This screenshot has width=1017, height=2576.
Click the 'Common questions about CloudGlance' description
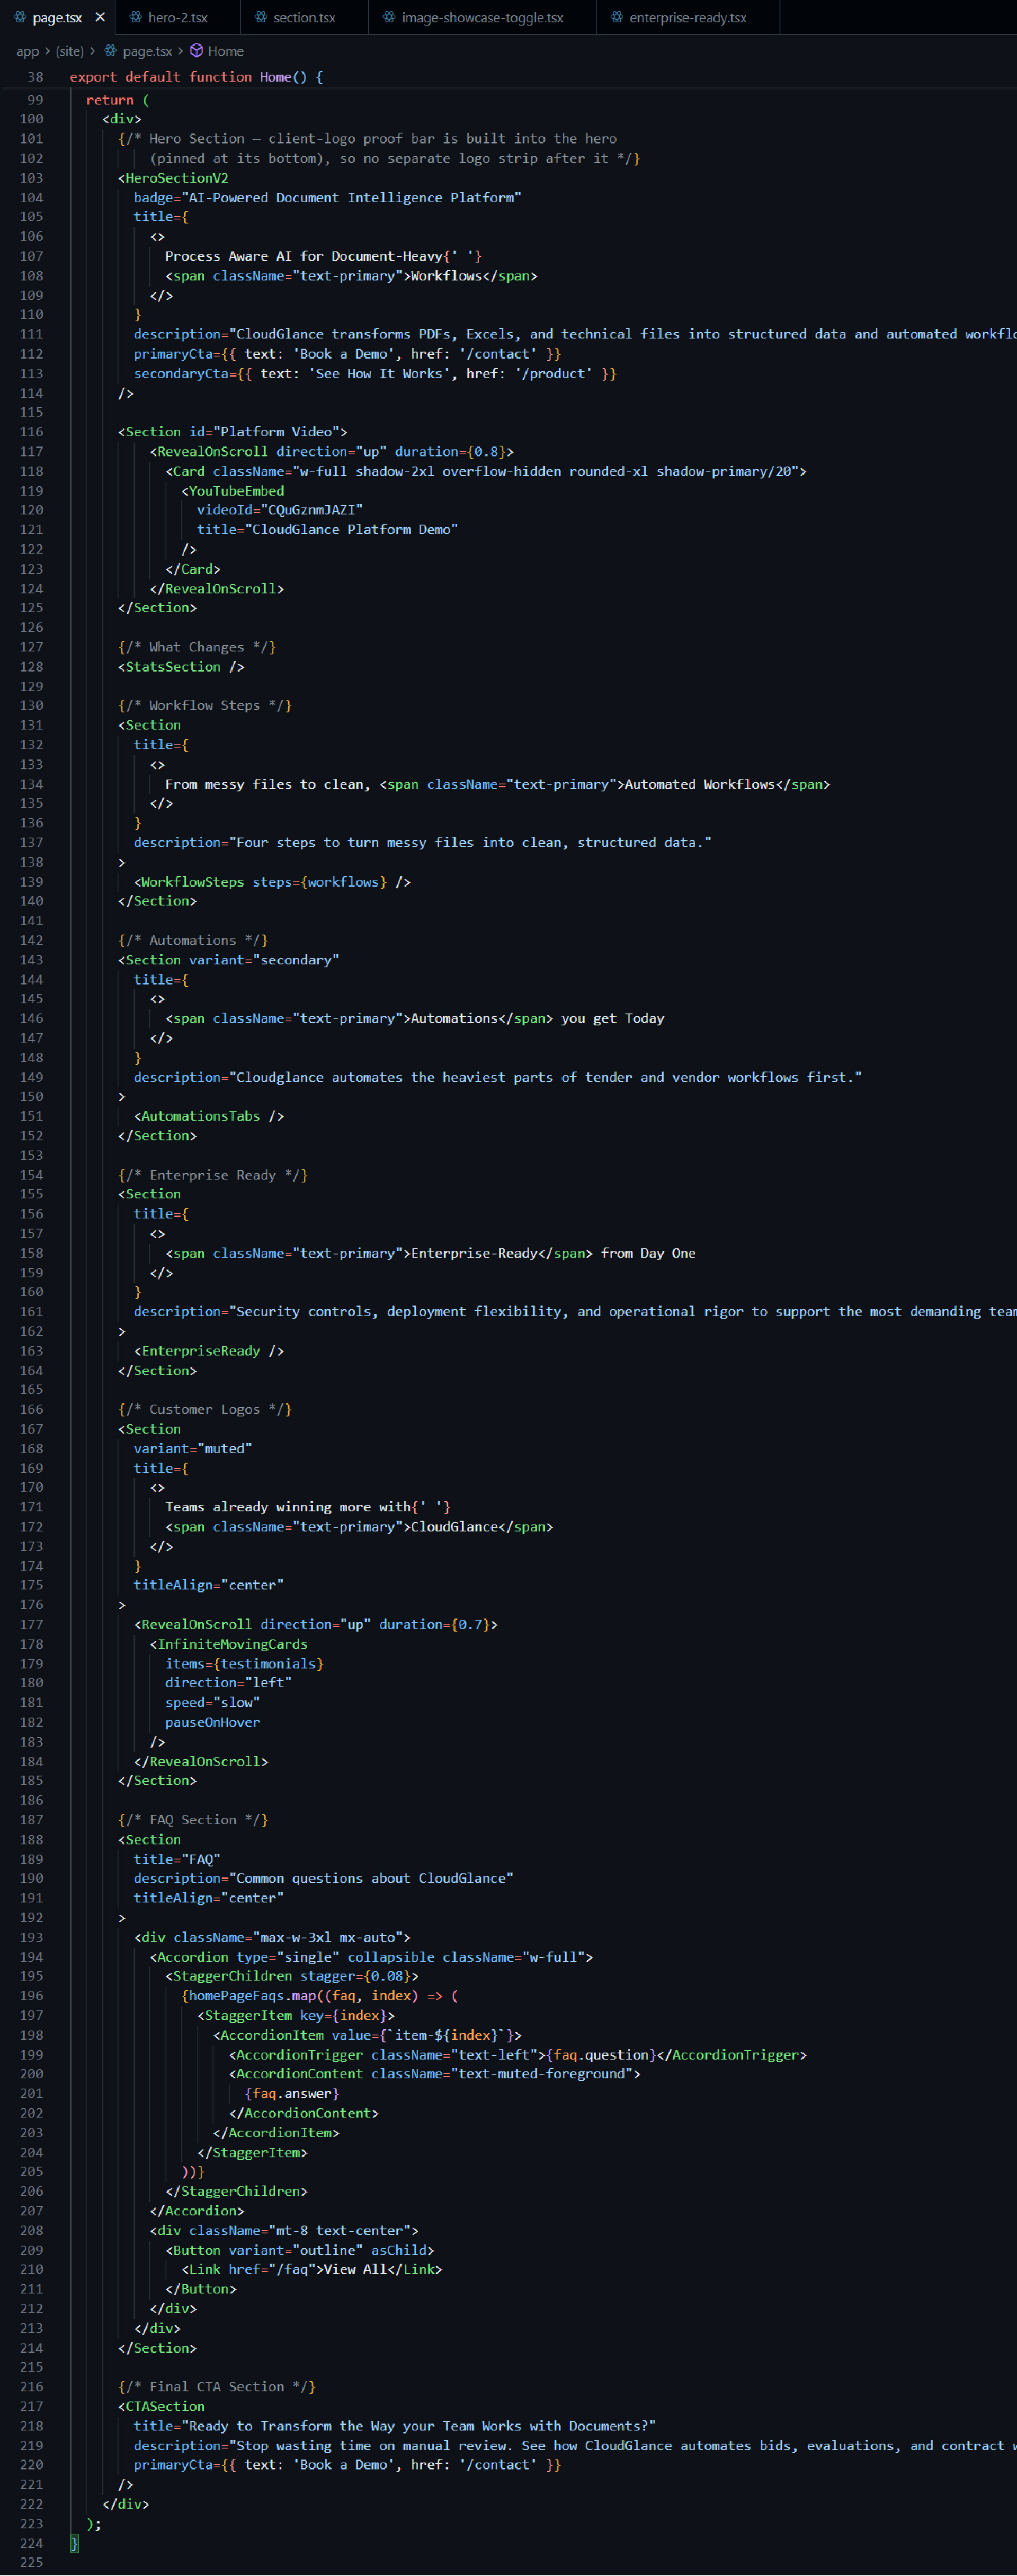371,1878
